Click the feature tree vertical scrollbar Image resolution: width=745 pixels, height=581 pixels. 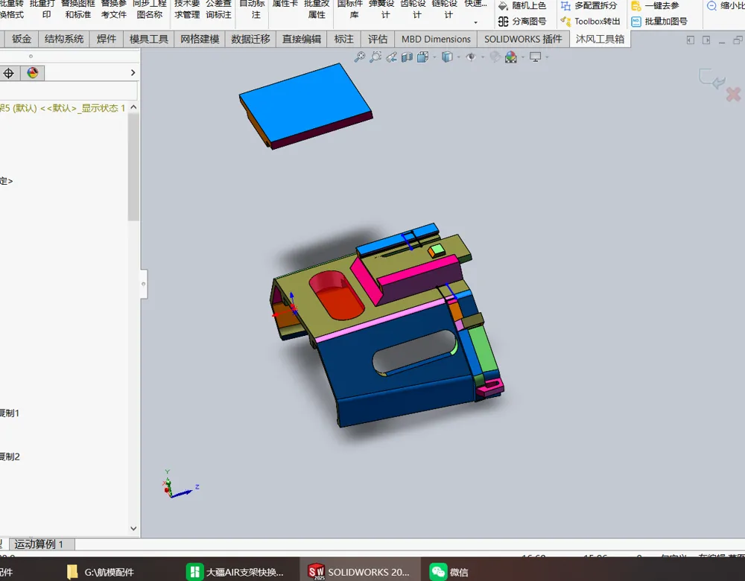[133, 167]
